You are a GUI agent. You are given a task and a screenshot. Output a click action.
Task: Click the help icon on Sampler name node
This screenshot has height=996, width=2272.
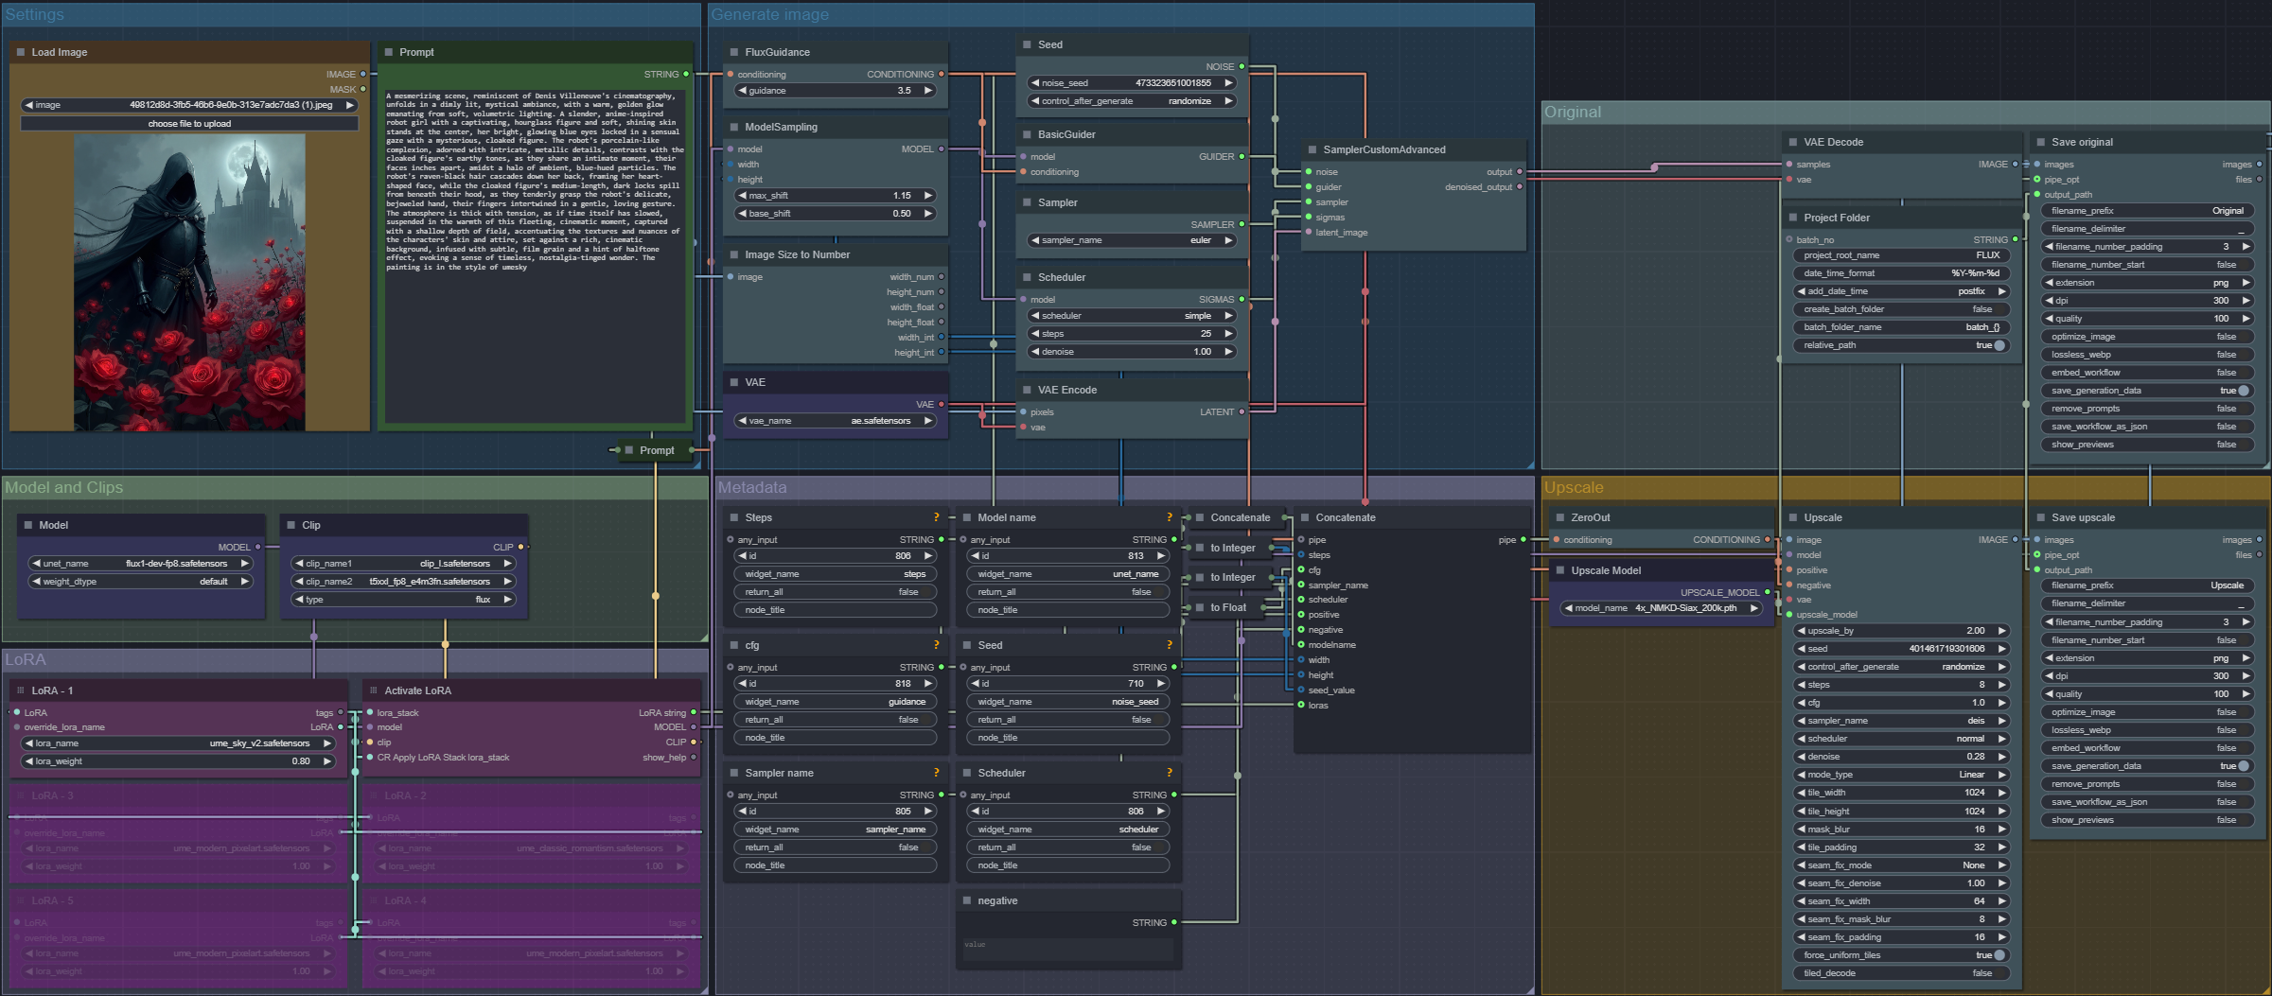(936, 773)
